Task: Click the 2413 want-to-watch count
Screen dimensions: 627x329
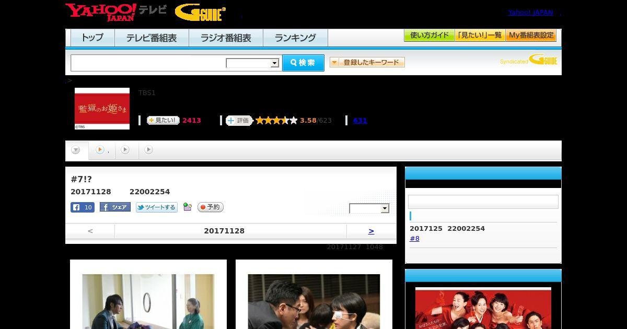Action: 192,121
